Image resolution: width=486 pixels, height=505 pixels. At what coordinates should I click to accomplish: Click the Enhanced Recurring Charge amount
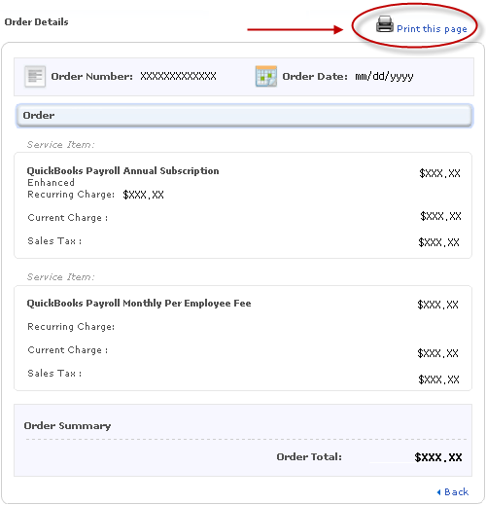(x=143, y=195)
